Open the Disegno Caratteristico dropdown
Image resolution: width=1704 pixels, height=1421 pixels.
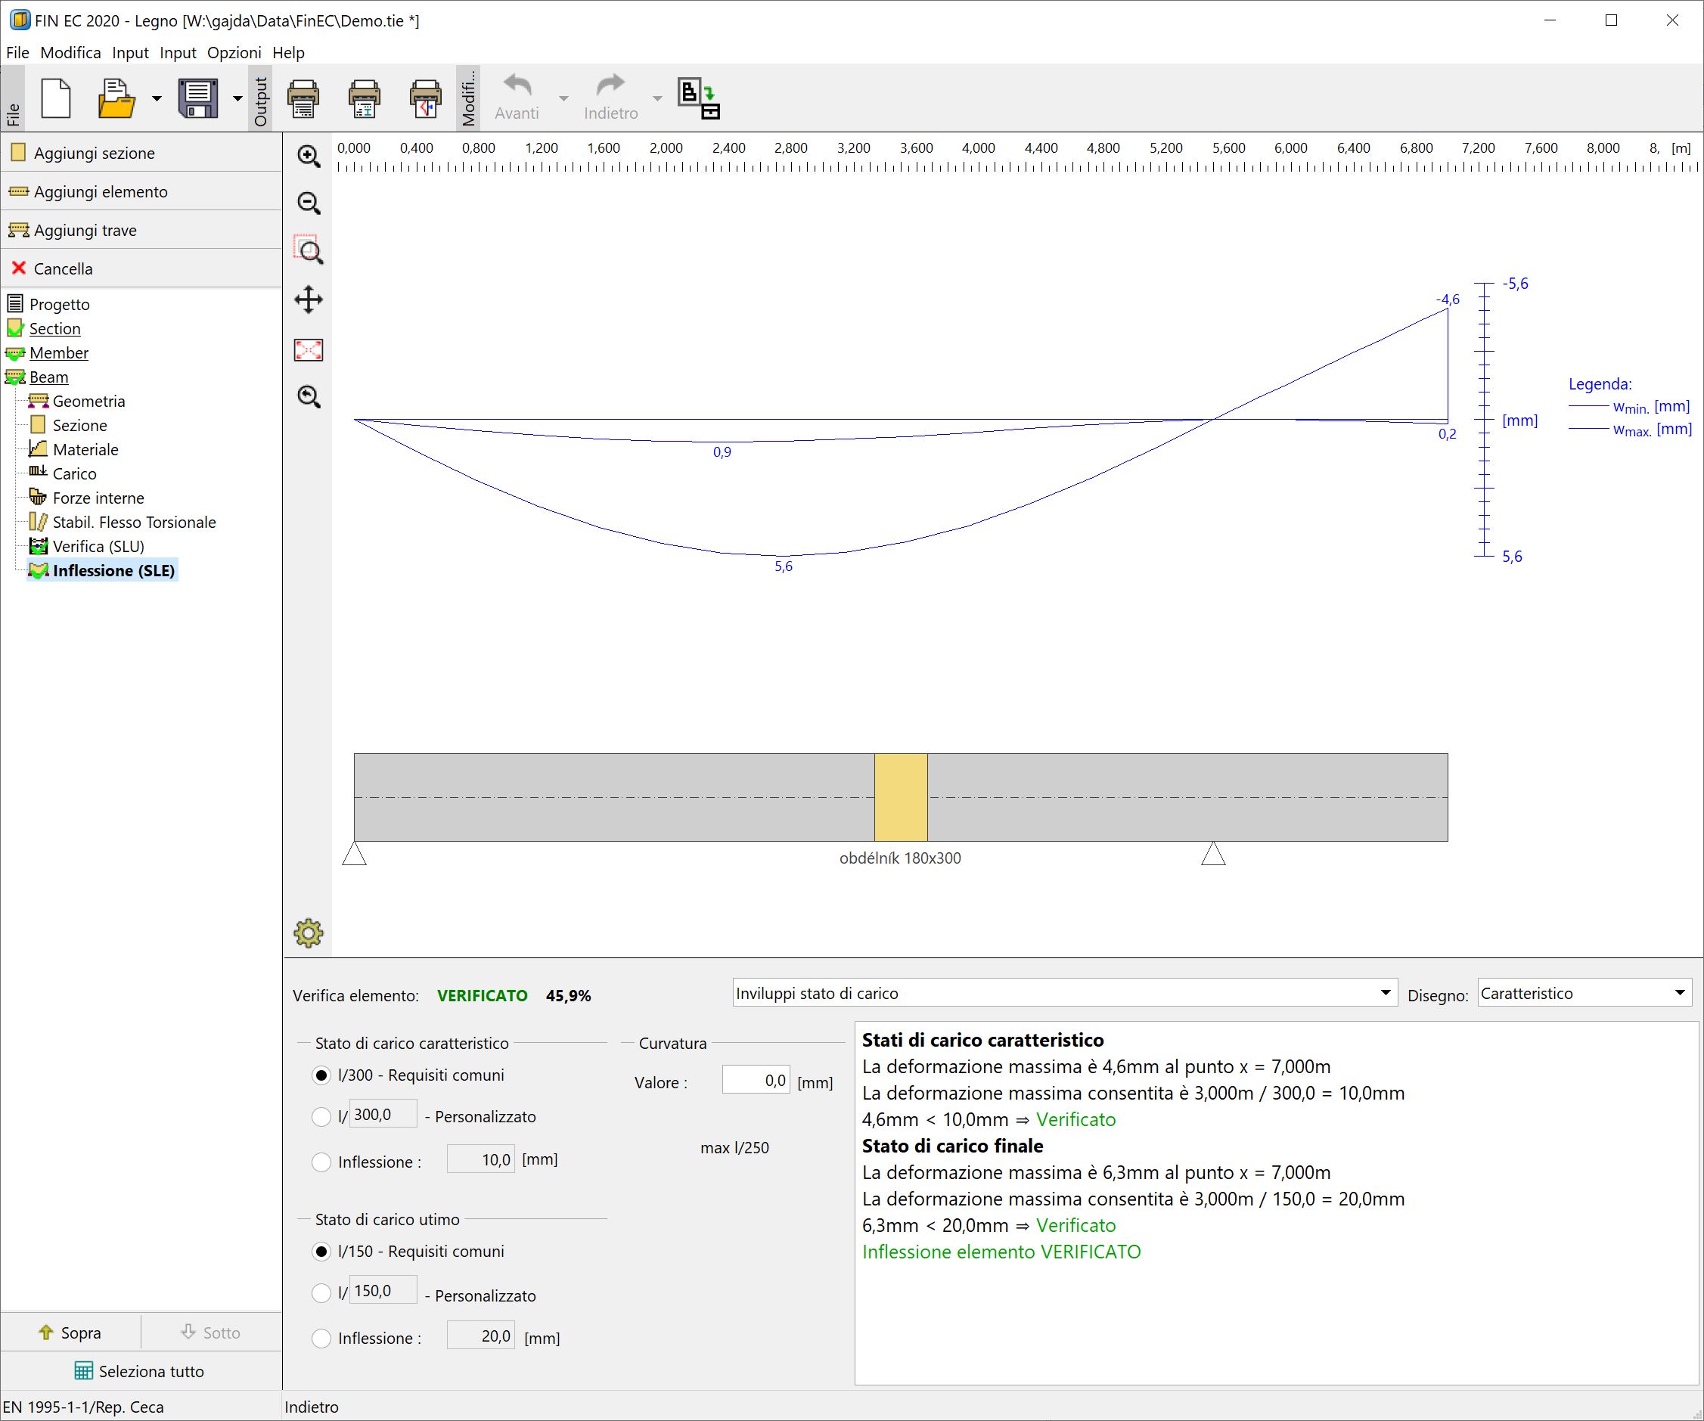pos(1680,991)
